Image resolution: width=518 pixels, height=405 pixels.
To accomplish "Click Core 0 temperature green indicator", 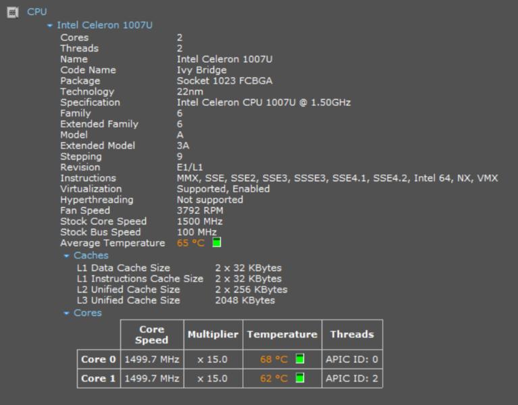I will 300,358.
